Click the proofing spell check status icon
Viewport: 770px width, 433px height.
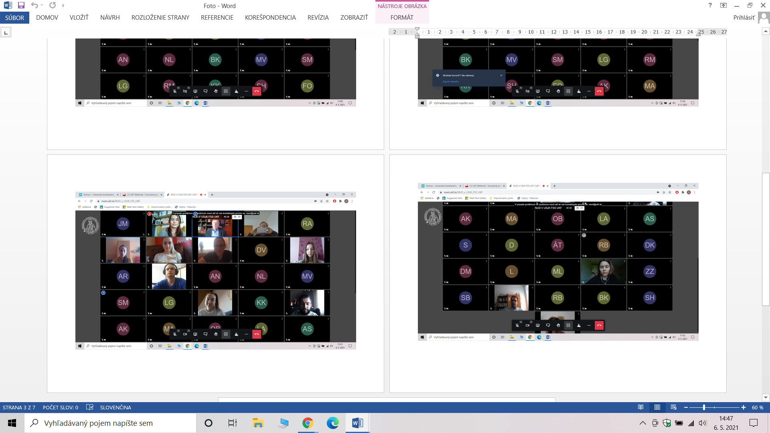90,407
